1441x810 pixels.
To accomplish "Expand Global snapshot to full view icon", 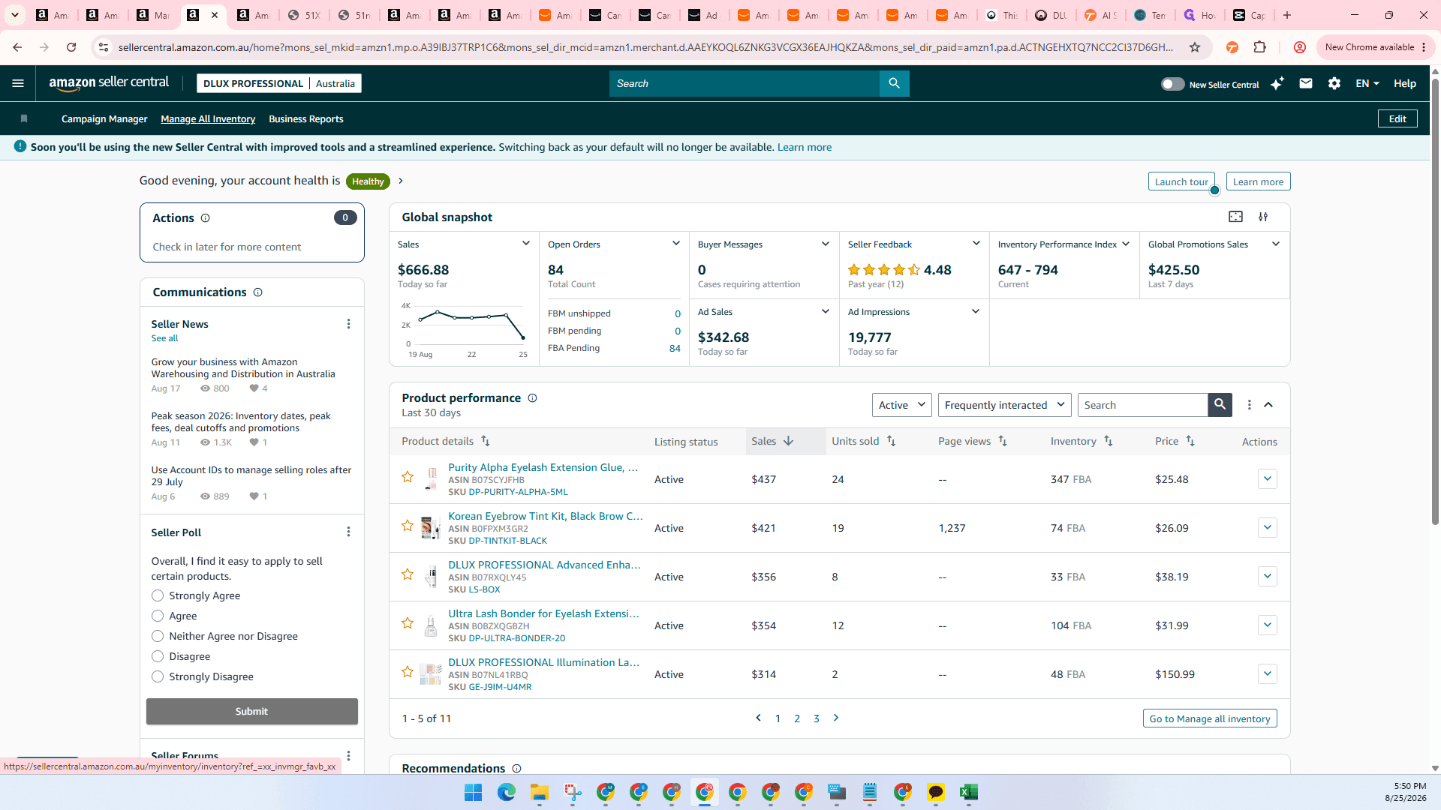I will [1235, 217].
